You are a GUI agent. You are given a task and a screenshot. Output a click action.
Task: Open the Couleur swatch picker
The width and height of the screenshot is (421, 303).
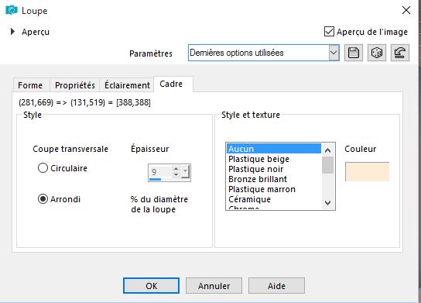(367, 171)
